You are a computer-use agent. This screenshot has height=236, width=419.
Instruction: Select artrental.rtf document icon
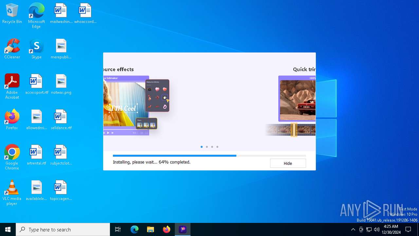(x=36, y=155)
